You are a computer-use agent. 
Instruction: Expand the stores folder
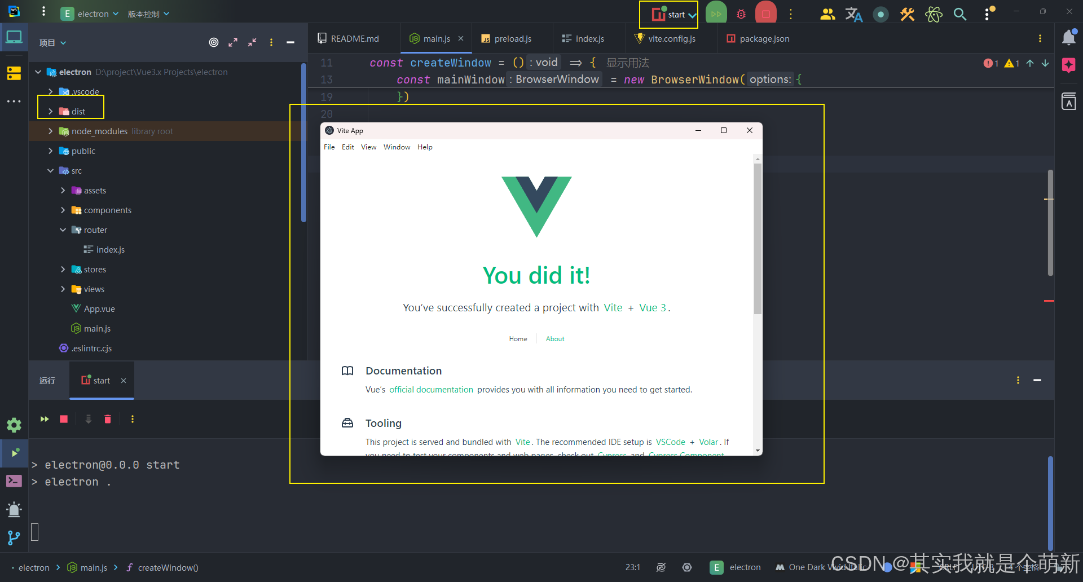point(63,270)
